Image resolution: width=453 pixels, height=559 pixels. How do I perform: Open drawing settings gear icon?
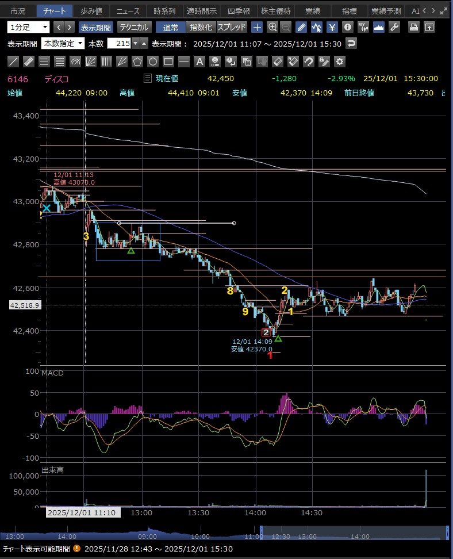pyautogui.click(x=340, y=62)
